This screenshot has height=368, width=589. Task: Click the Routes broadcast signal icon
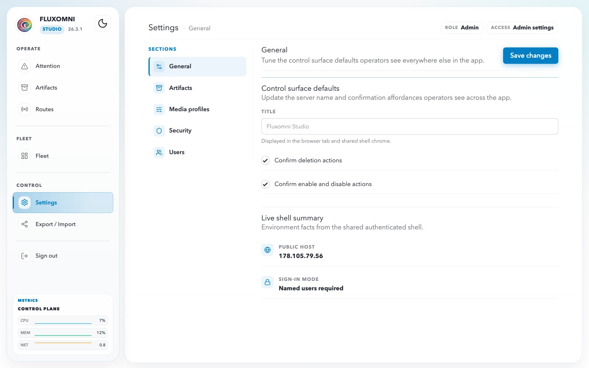tap(25, 109)
